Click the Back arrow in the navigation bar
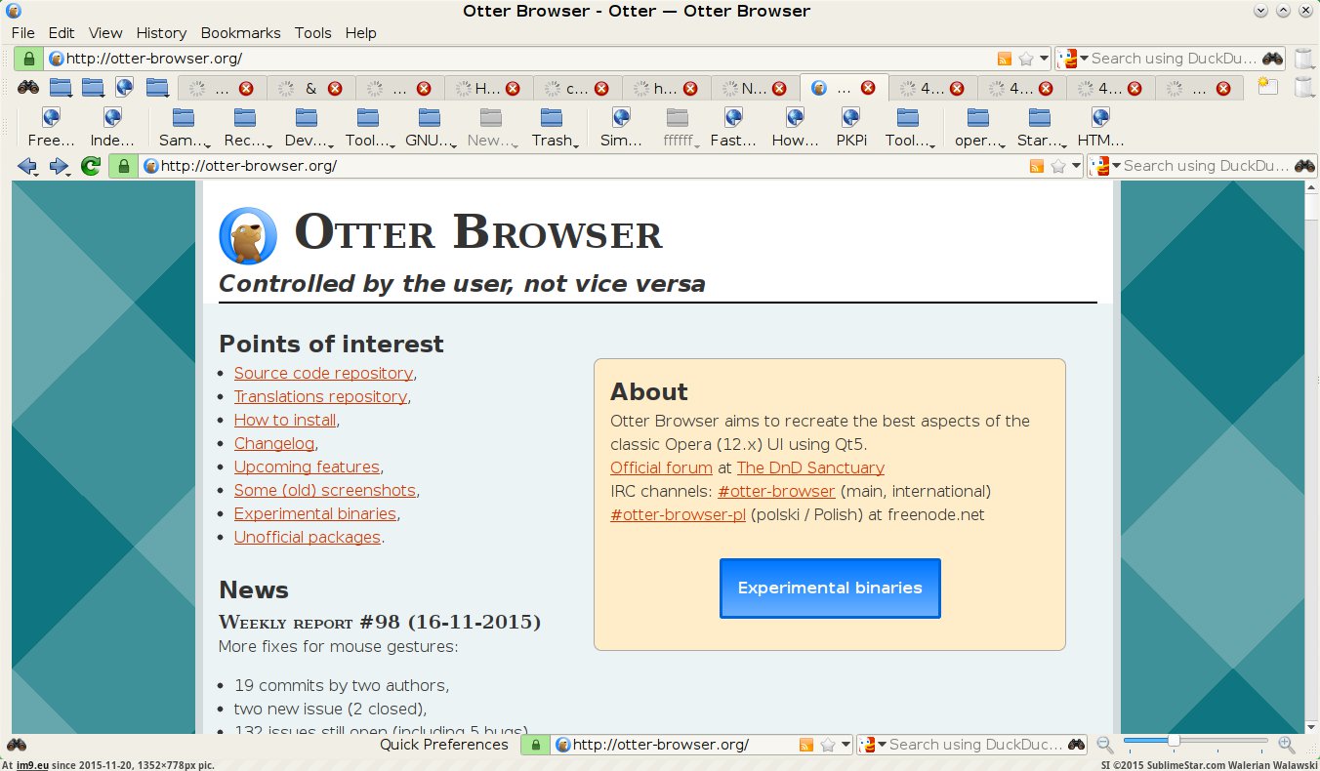Screen dimensions: 1320x771 click(26, 166)
